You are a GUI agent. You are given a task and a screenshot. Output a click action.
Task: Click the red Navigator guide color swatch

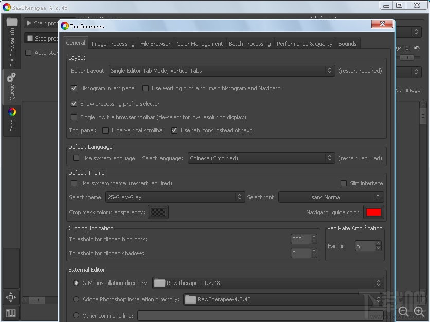pyautogui.click(x=373, y=212)
